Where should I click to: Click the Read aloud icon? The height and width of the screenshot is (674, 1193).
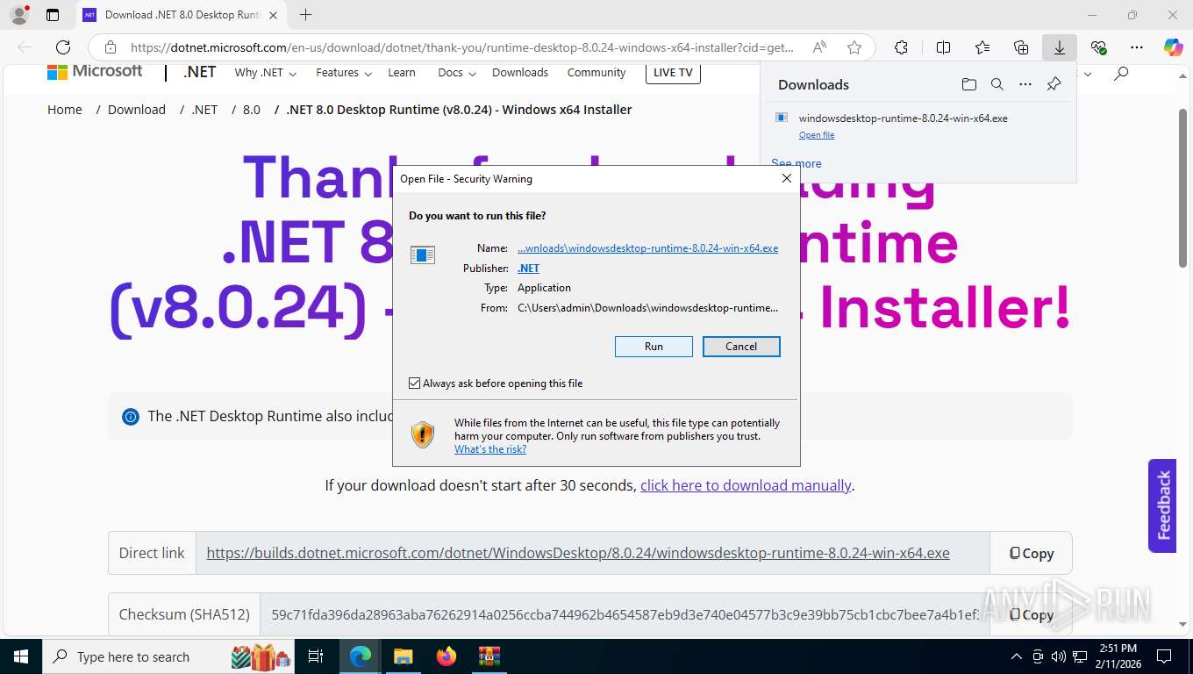[x=819, y=47]
